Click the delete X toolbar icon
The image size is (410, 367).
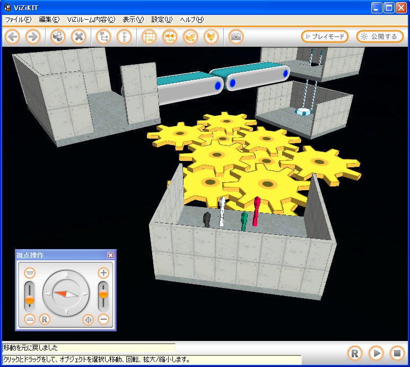(x=78, y=37)
